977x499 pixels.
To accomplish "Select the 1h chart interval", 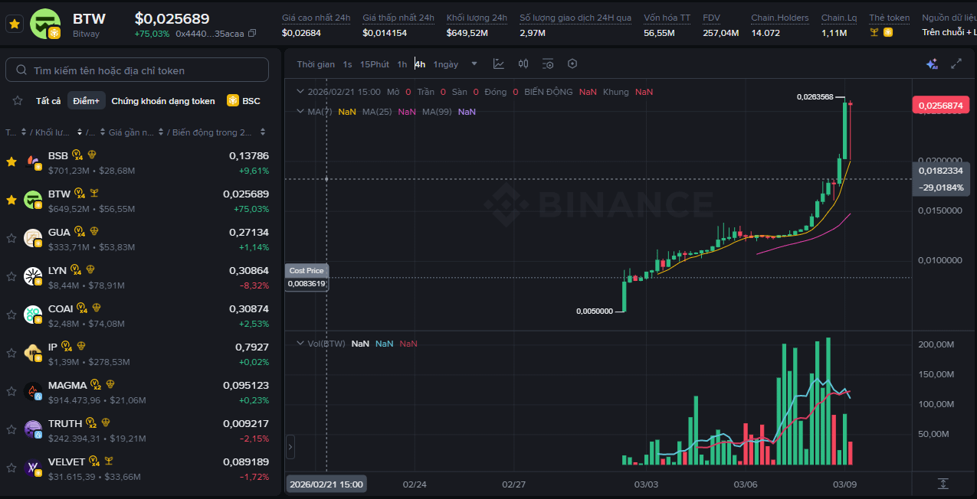I will click(402, 64).
